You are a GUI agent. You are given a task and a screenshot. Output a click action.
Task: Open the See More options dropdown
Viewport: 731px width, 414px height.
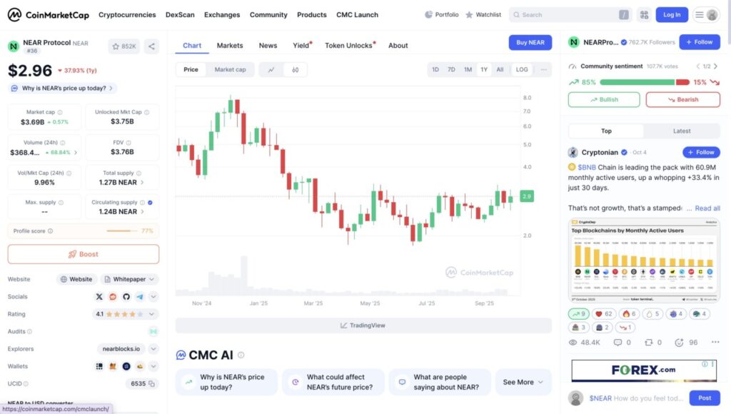click(x=523, y=382)
